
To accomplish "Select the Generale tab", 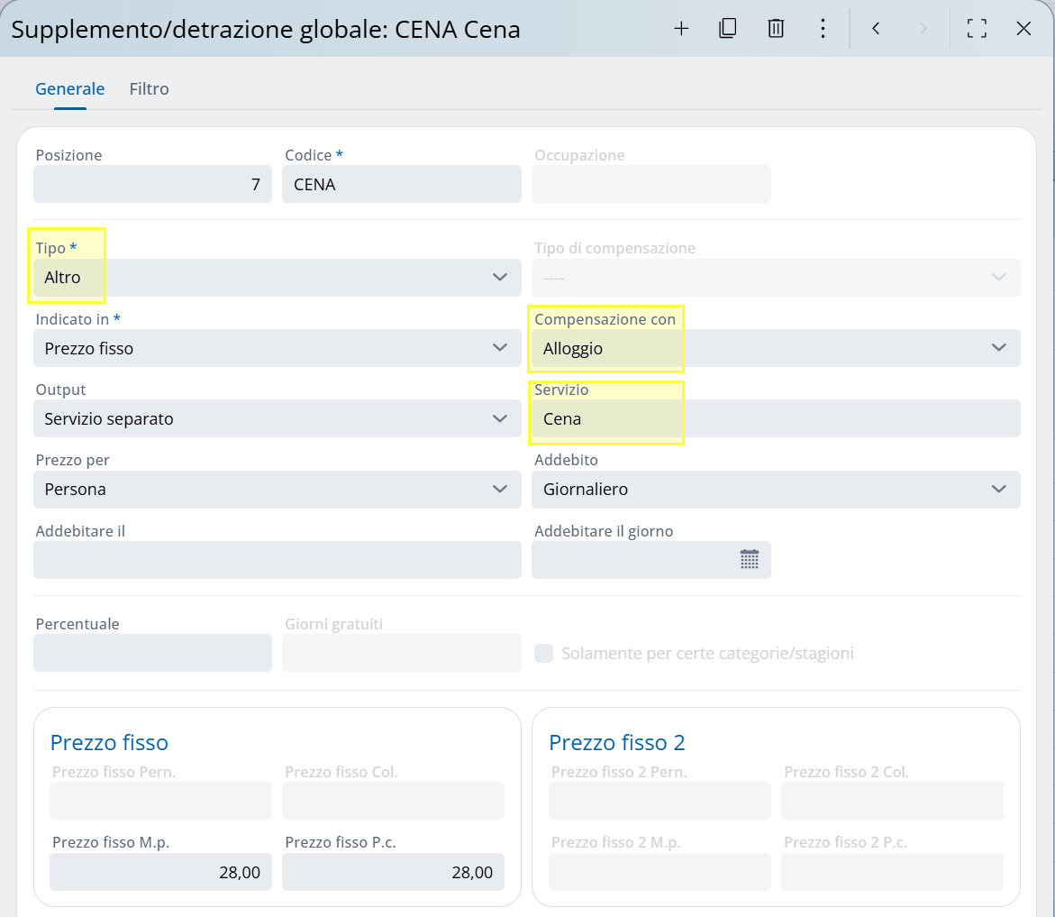I will point(69,88).
